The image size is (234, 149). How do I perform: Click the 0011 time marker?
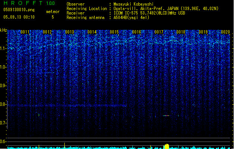[25, 32]
